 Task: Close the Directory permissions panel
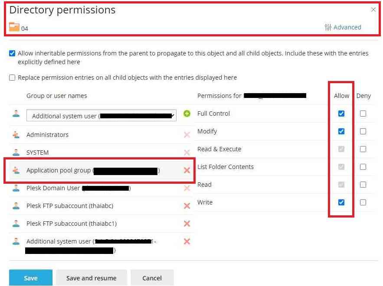coord(373,10)
